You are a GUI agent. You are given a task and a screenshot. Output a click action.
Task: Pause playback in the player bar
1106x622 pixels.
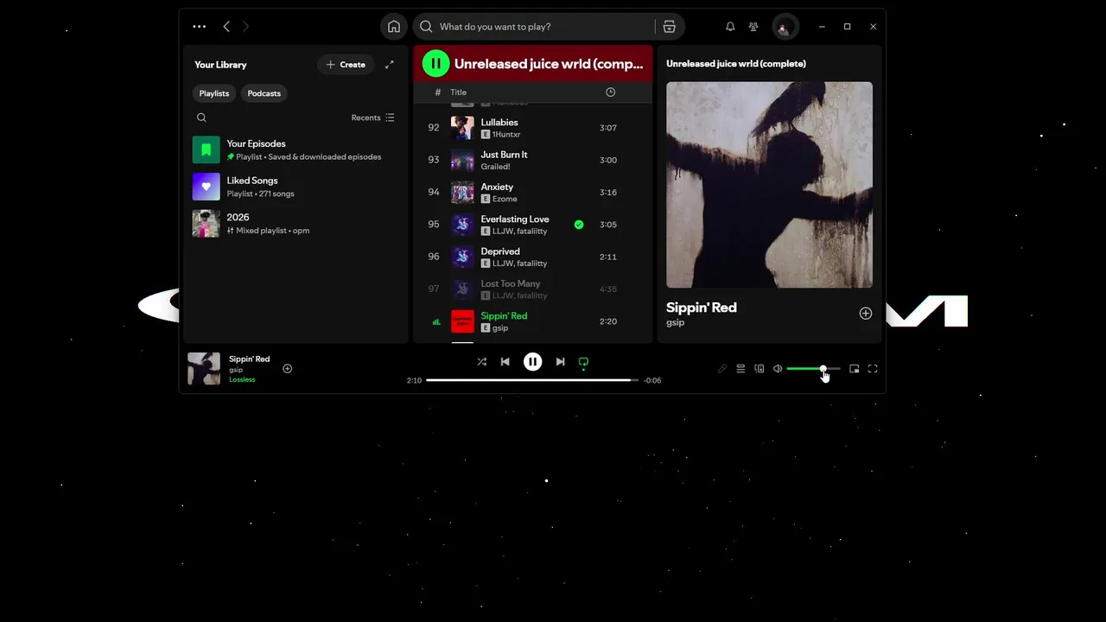click(533, 362)
